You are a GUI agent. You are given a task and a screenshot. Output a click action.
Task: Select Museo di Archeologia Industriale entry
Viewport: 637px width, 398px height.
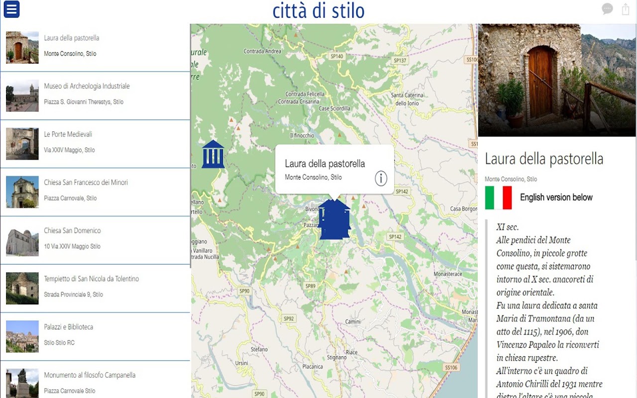pyautogui.click(x=95, y=96)
